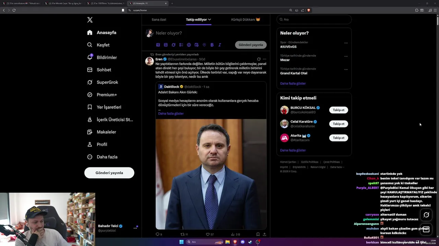
Task: Show more follow suggestions
Action: click(x=293, y=150)
